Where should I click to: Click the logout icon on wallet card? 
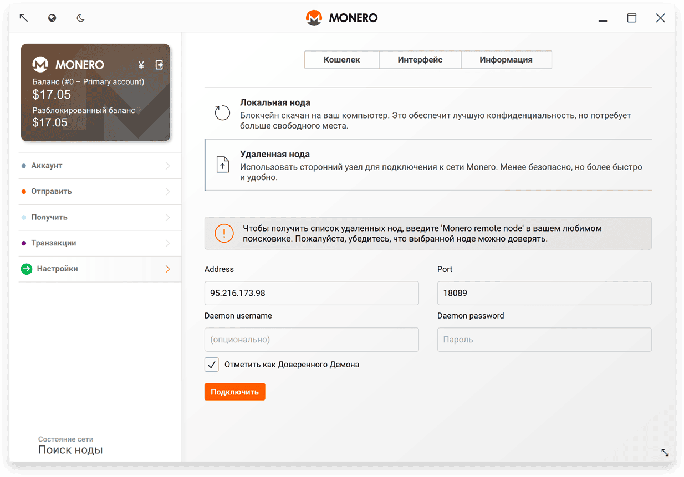pos(159,65)
